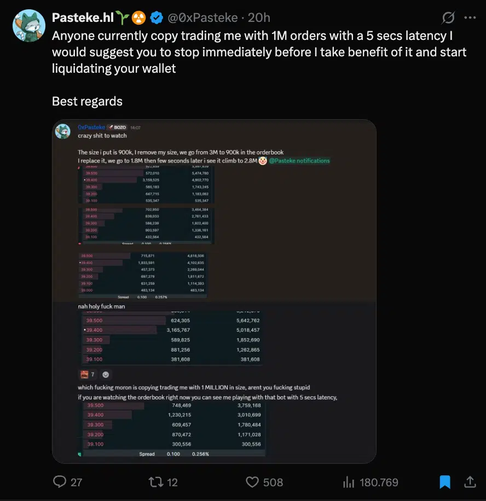Image resolution: width=486 pixels, height=501 pixels.
Task: Open Grok explanation with the Grok icon
Action: 448,18
